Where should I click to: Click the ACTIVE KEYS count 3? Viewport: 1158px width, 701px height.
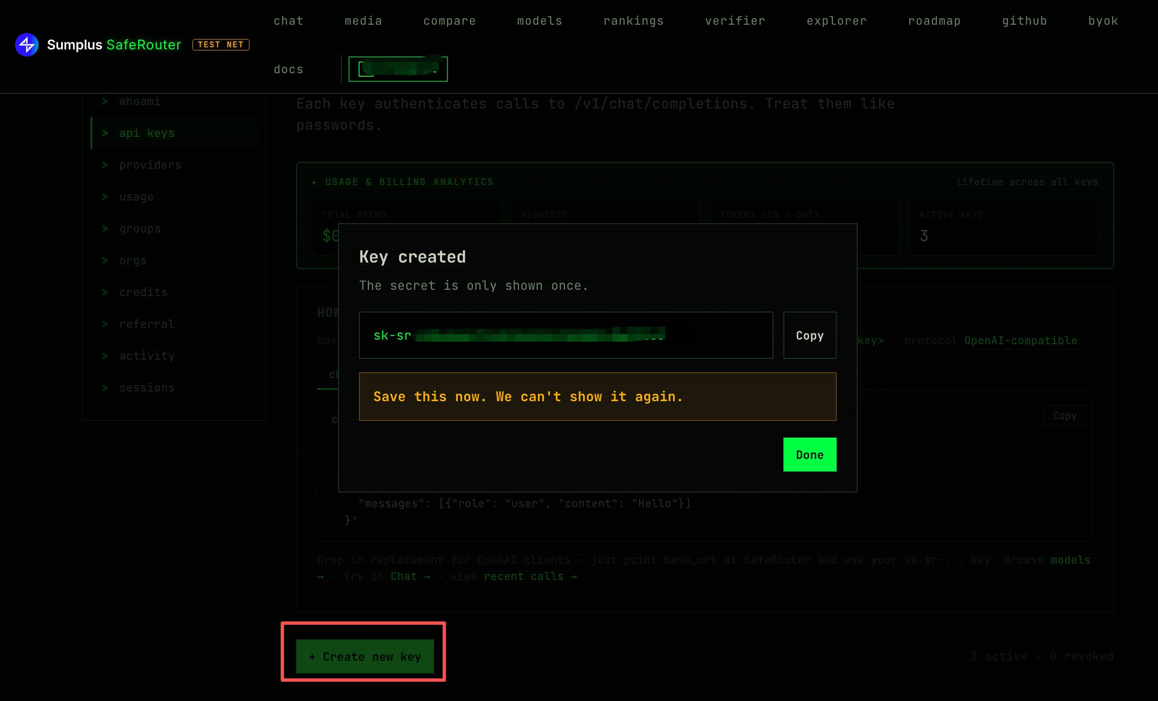tap(923, 235)
